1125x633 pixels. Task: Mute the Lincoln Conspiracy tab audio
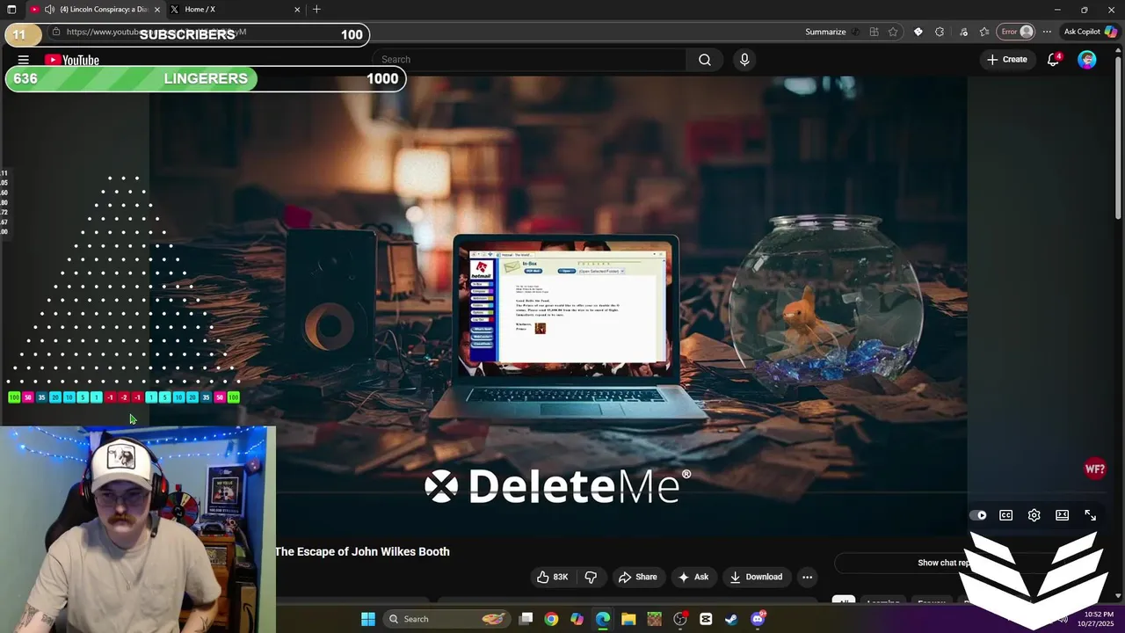point(49,9)
